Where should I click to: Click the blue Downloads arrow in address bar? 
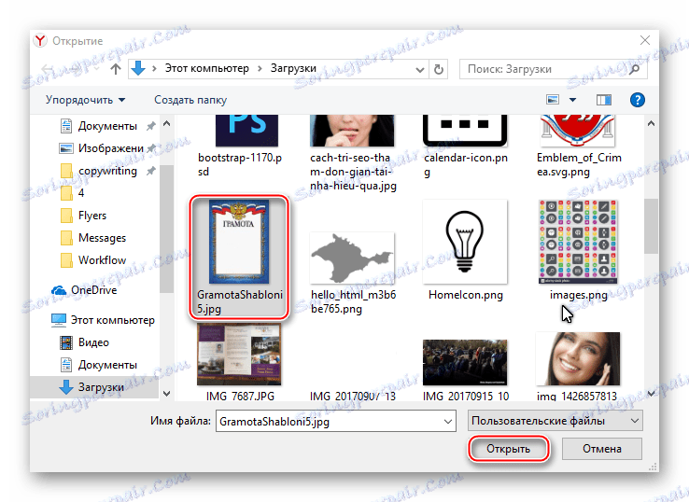coord(138,68)
